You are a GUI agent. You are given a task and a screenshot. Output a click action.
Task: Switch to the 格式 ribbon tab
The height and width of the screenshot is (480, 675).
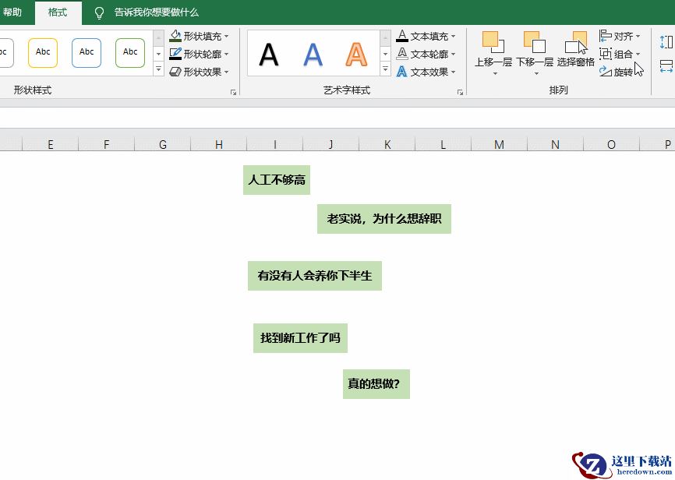(58, 12)
